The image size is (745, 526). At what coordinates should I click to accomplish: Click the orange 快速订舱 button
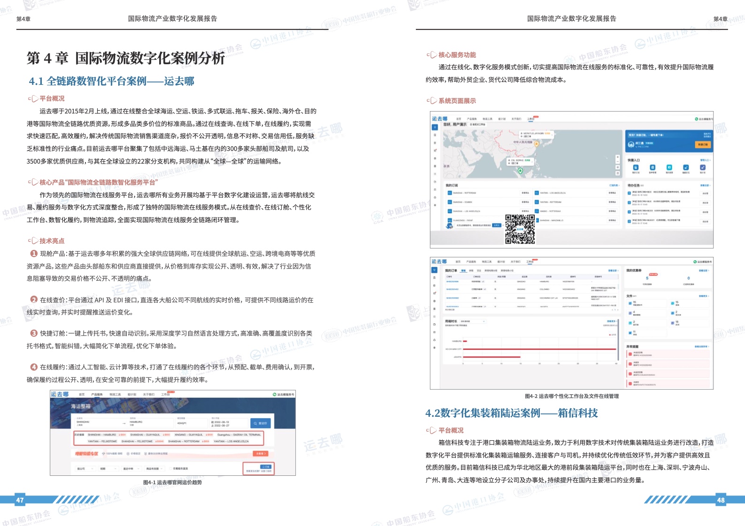click(703, 145)
